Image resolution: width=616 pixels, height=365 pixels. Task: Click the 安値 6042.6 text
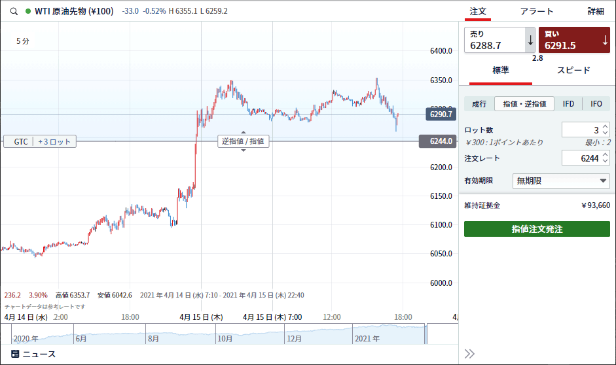pyautogui.click(x=115, y=295)
